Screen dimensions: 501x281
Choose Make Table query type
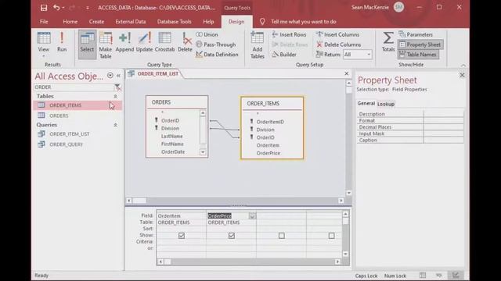pos(106,45)
